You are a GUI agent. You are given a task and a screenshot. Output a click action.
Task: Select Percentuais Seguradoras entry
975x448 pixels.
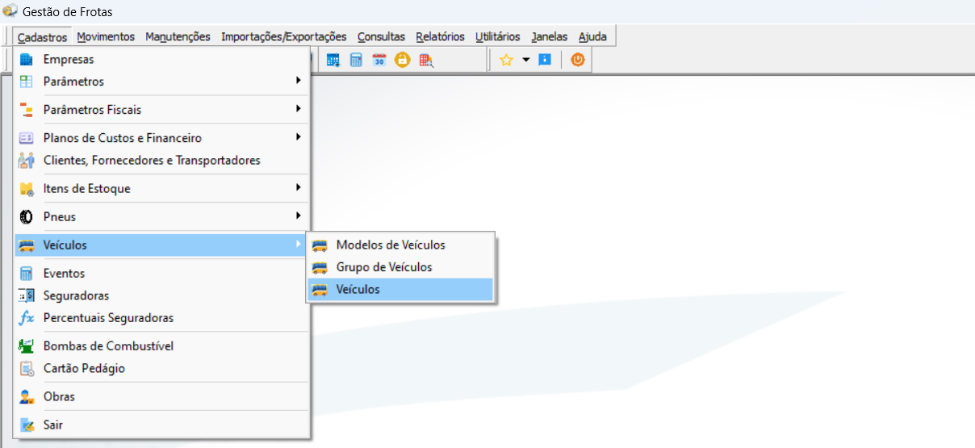pos(162,318)
